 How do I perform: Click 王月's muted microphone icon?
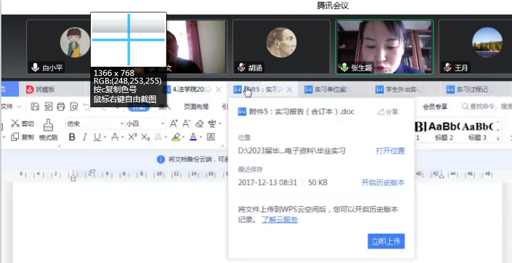click(x=448, y=67)
